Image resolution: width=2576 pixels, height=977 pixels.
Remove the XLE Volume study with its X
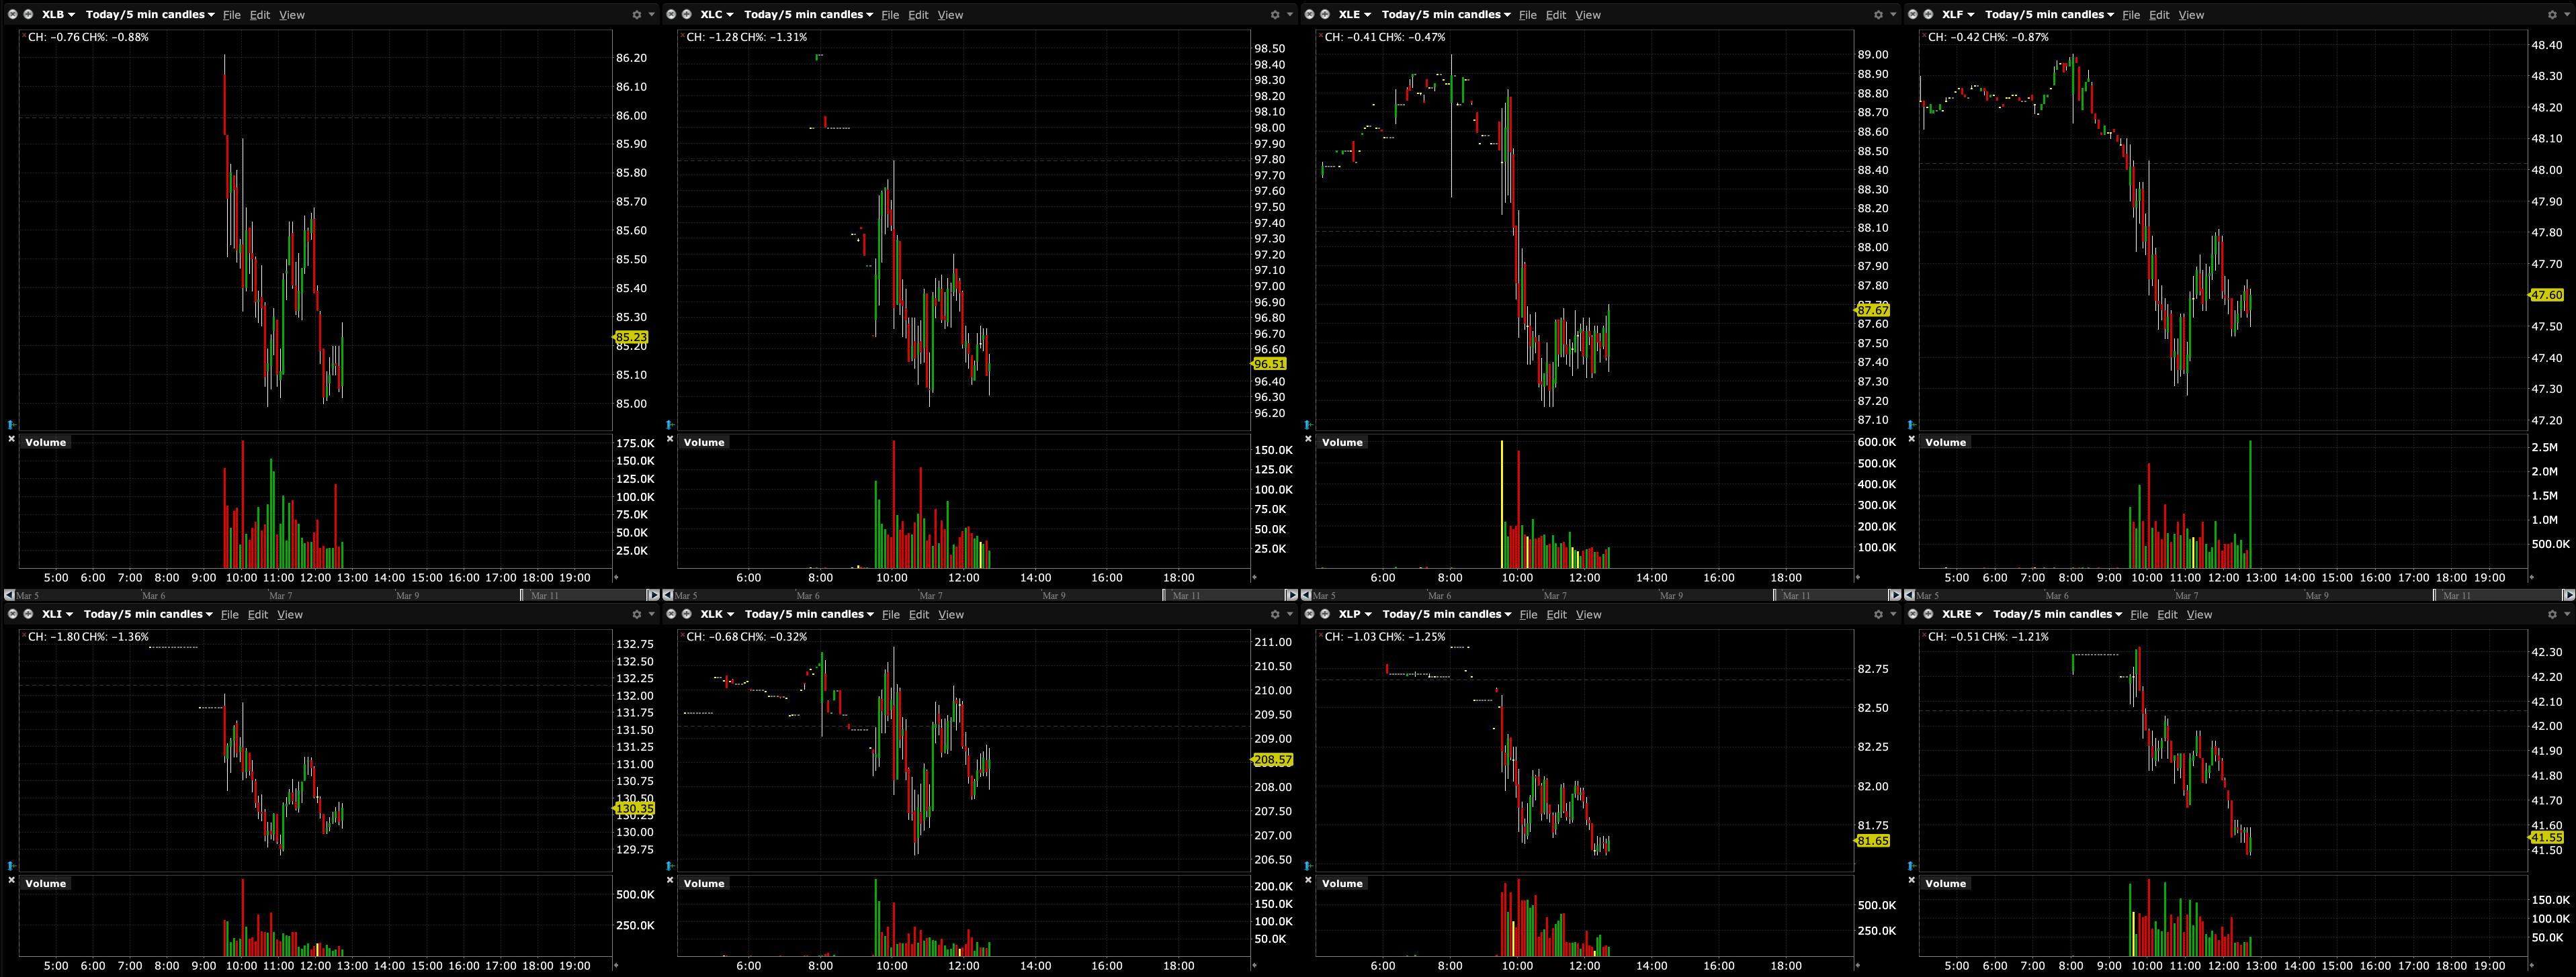coord(1309,438)
